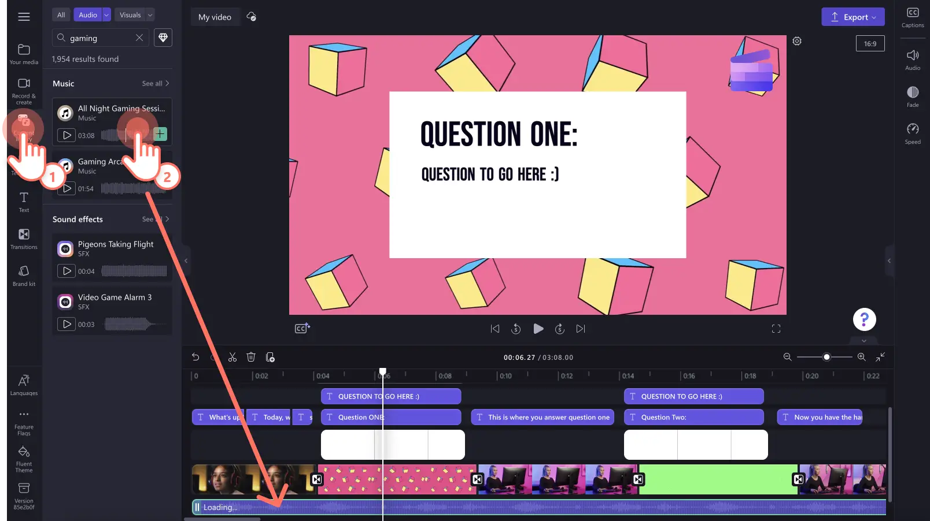Rewind five seconds
930x521 pixels.
[516, 329]
